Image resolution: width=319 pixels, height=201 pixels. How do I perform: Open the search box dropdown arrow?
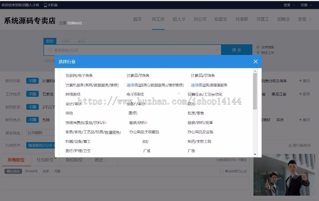[217, 50]
